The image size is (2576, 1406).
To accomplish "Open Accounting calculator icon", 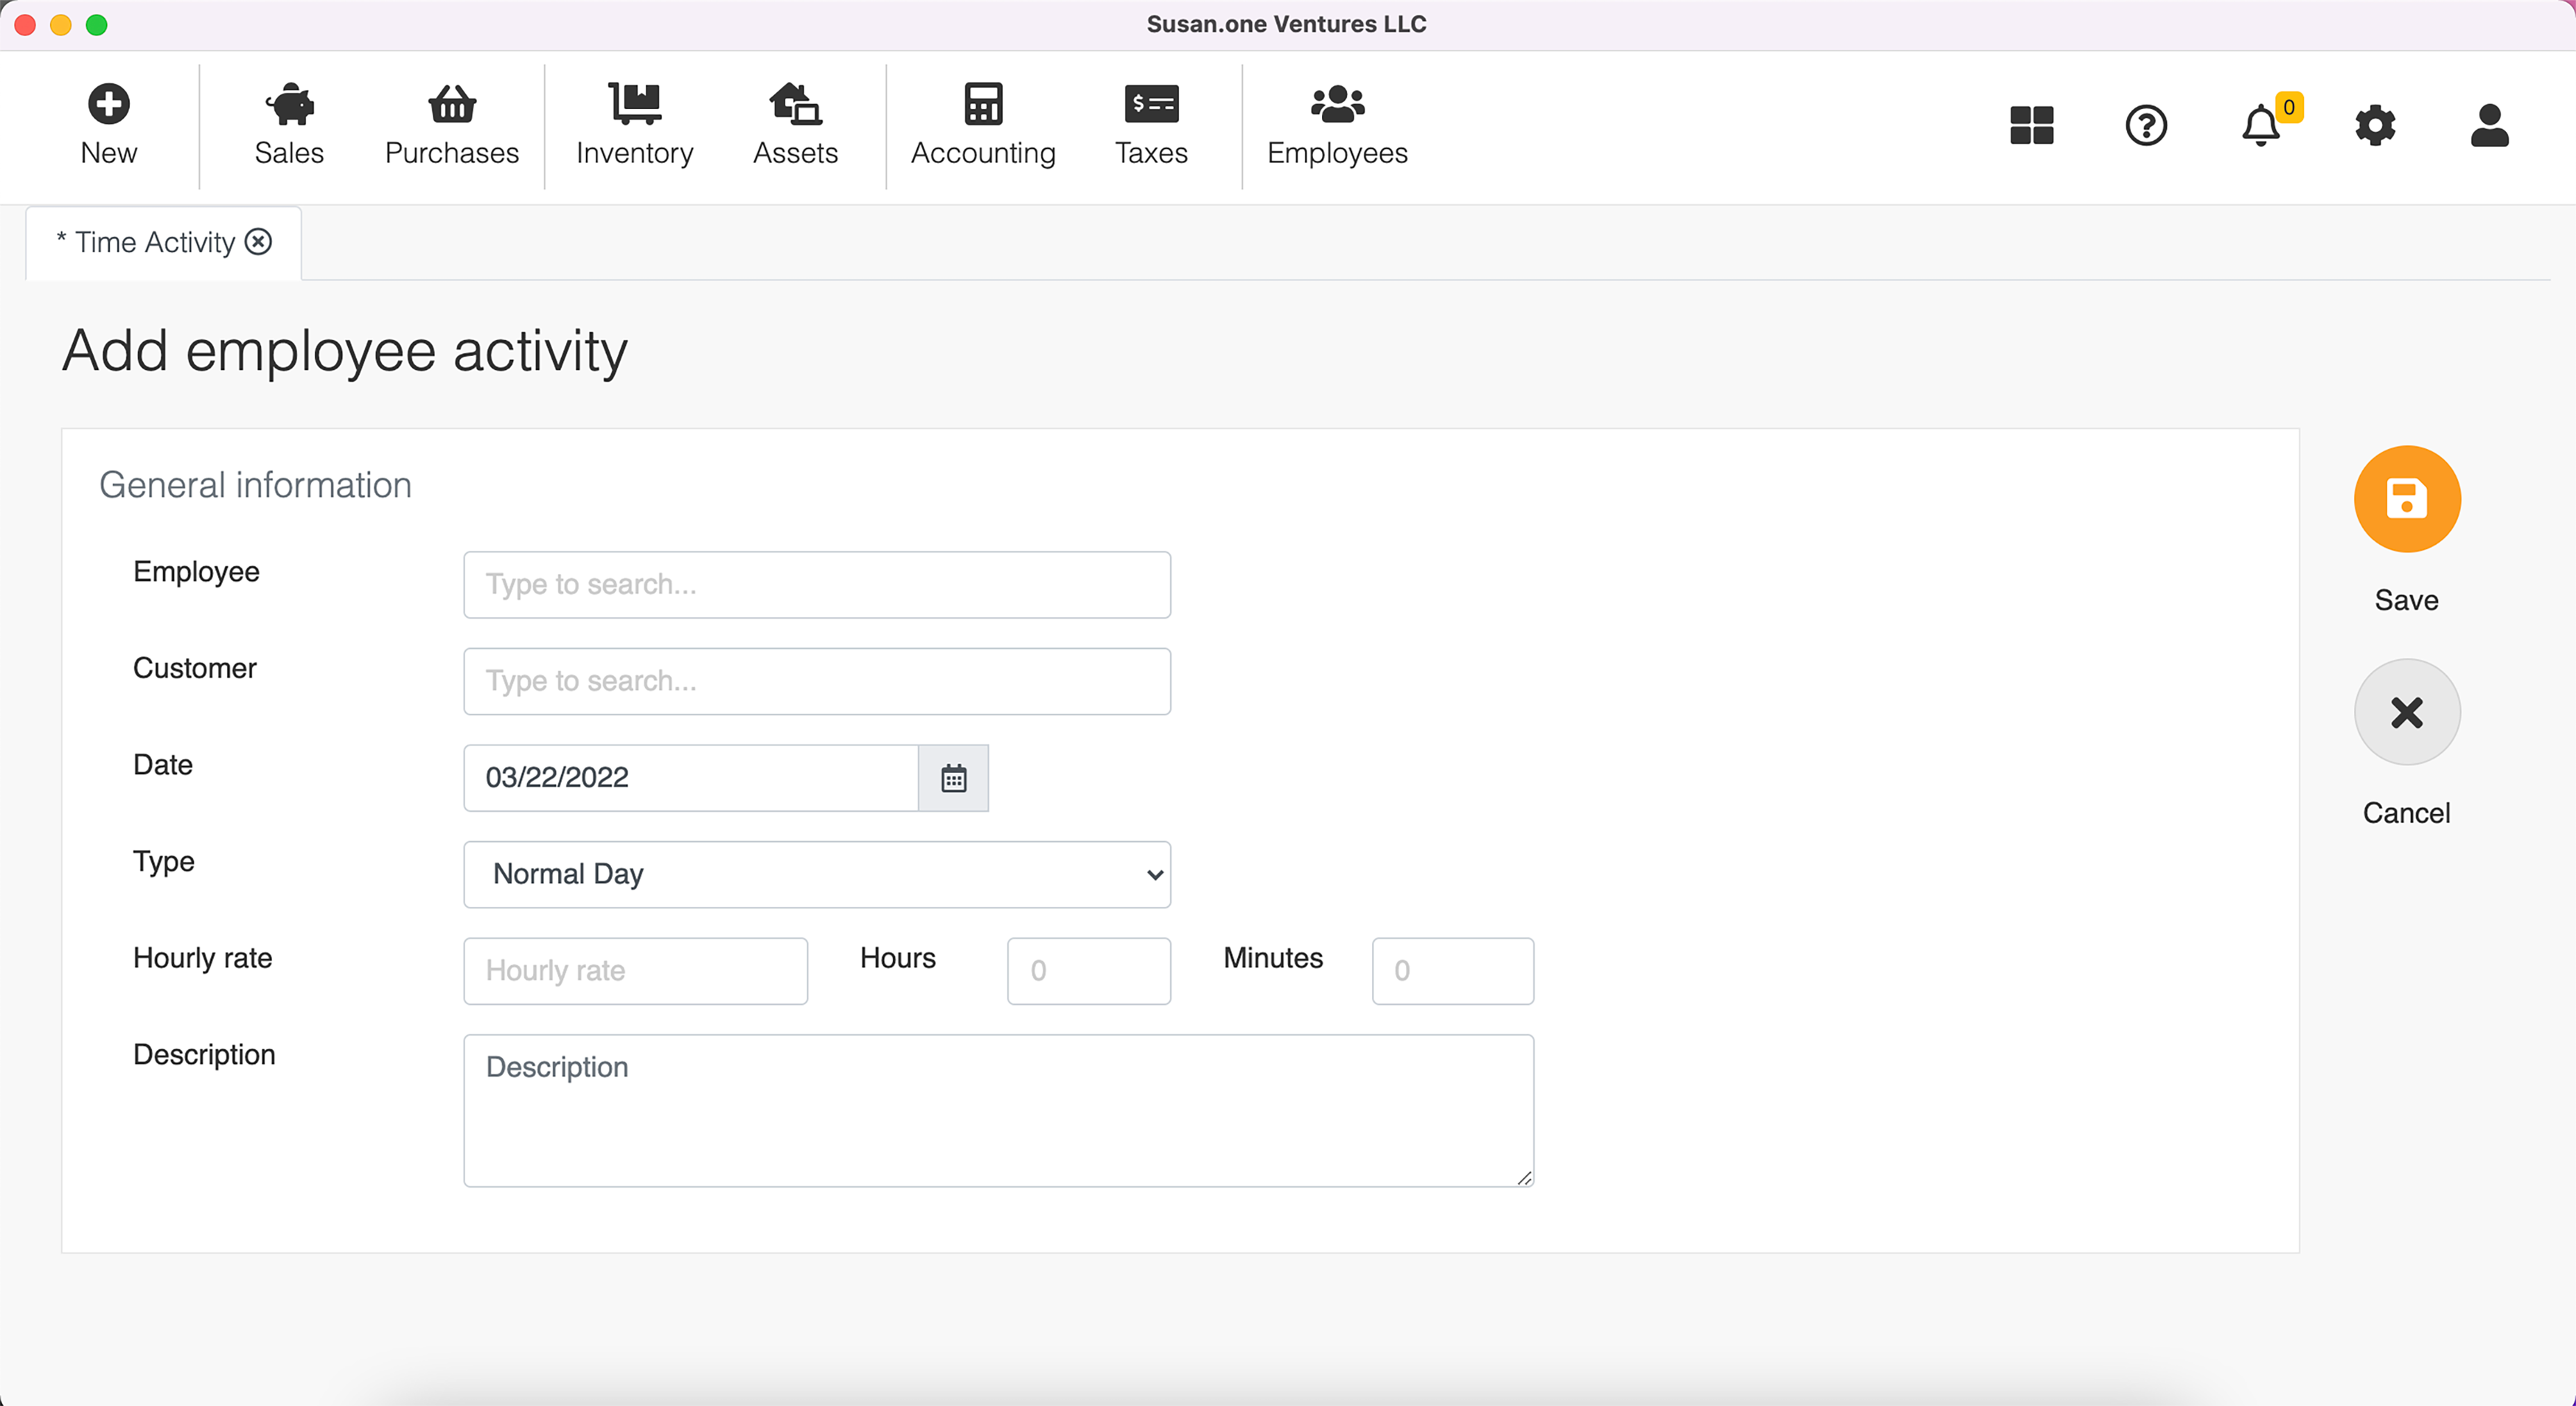I will pos(983,104).
